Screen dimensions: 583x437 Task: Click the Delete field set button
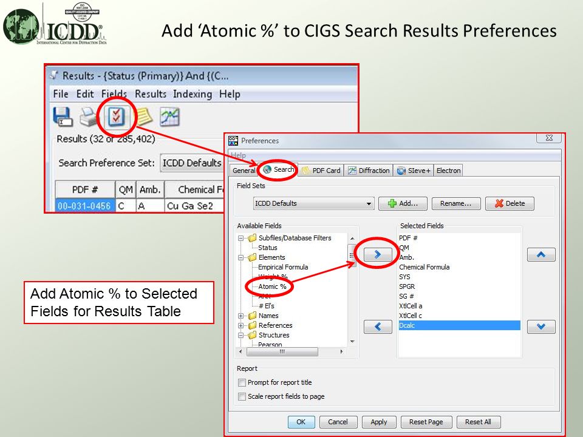coord(510,203)
